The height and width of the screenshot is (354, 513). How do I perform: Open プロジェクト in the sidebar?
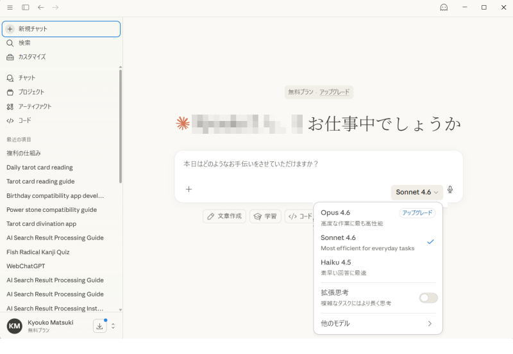click(x=31, y=92)
